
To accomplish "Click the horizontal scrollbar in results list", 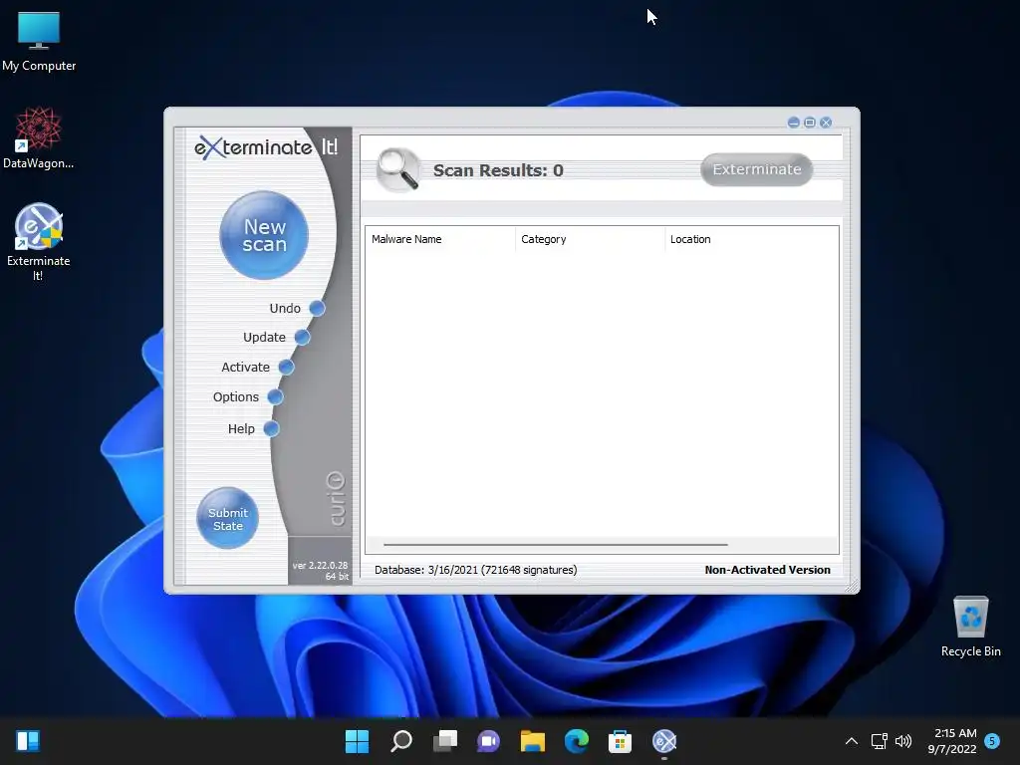I will (x=556, y=545).
